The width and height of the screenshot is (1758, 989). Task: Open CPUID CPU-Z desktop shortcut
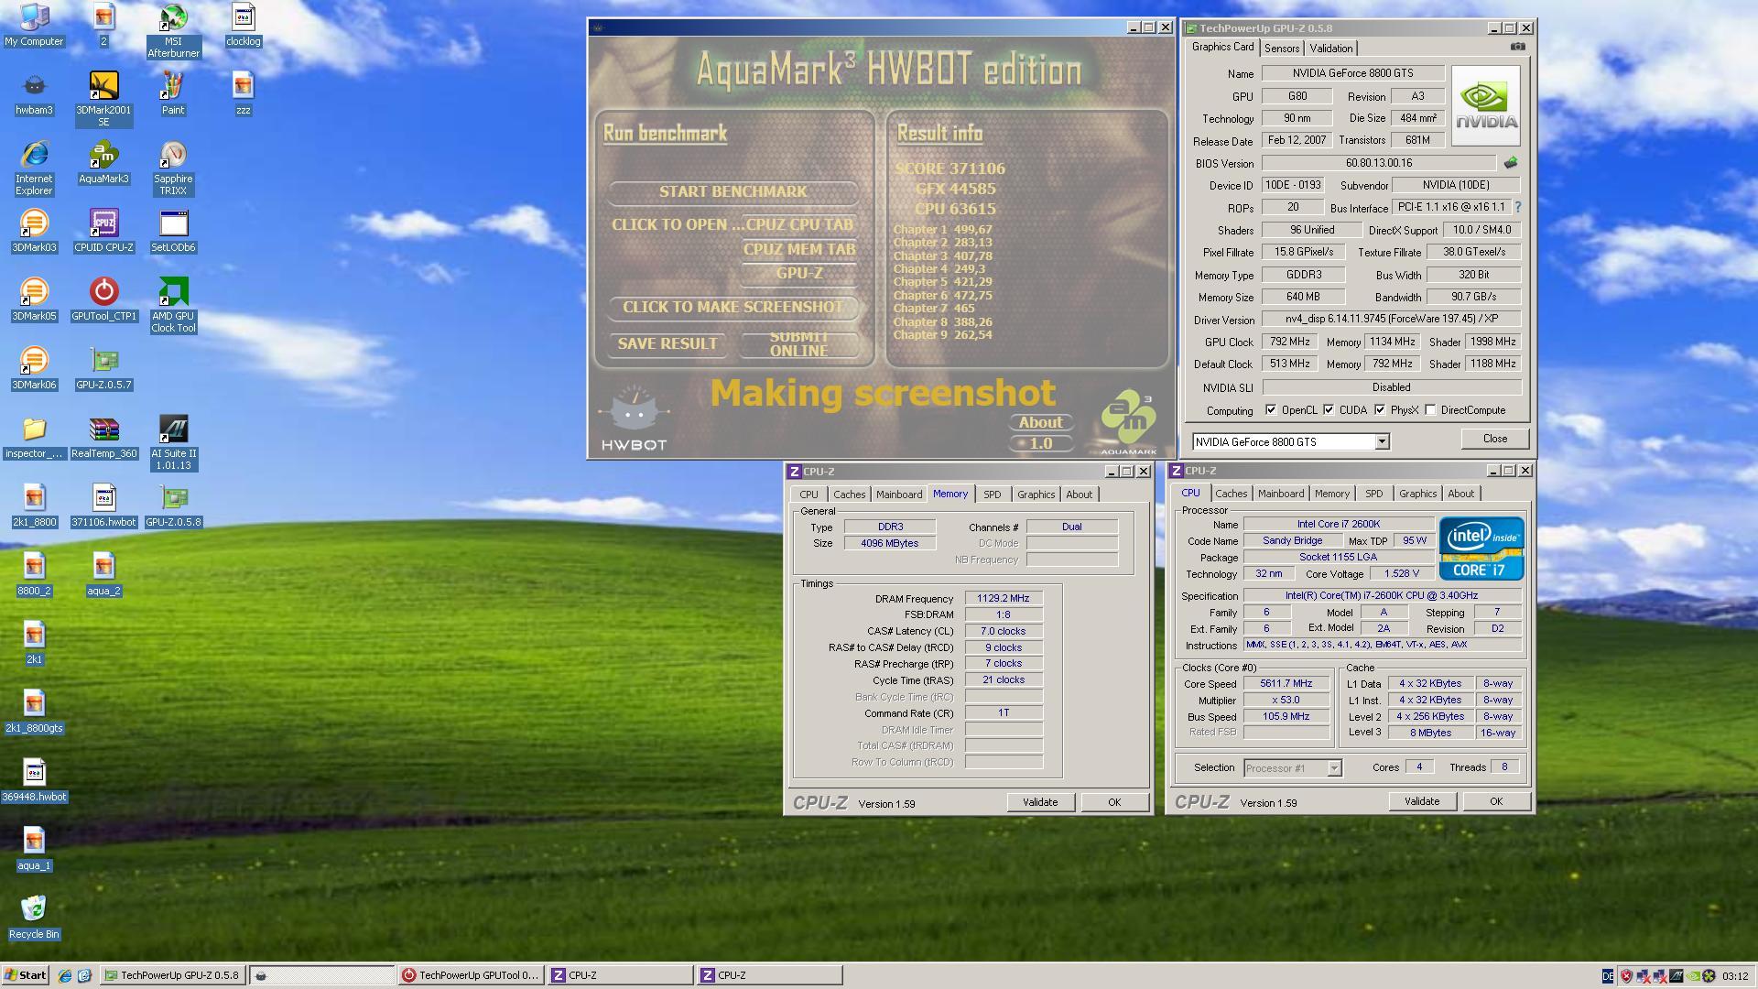click(x=103, y=231)
